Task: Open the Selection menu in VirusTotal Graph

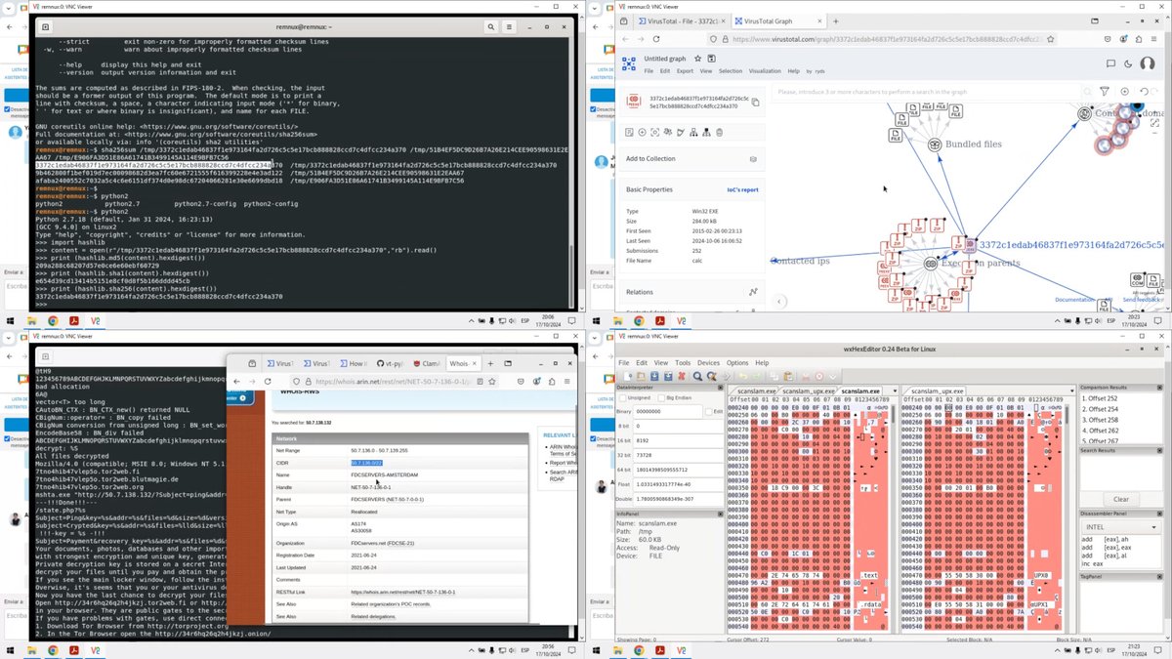Action: (731, 71)
